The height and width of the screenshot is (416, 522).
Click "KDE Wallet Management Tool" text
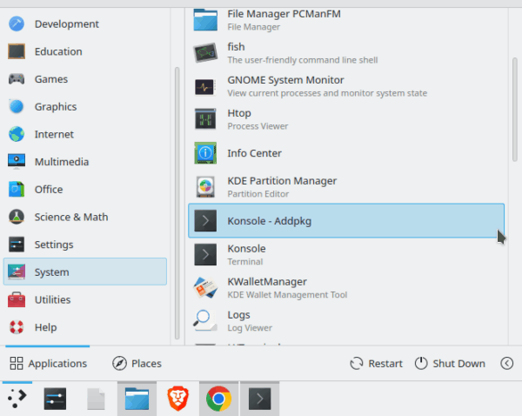[287, 295]
